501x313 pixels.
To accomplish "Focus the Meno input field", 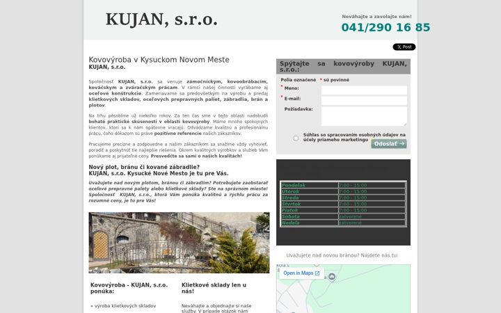I will pos(364,90).
